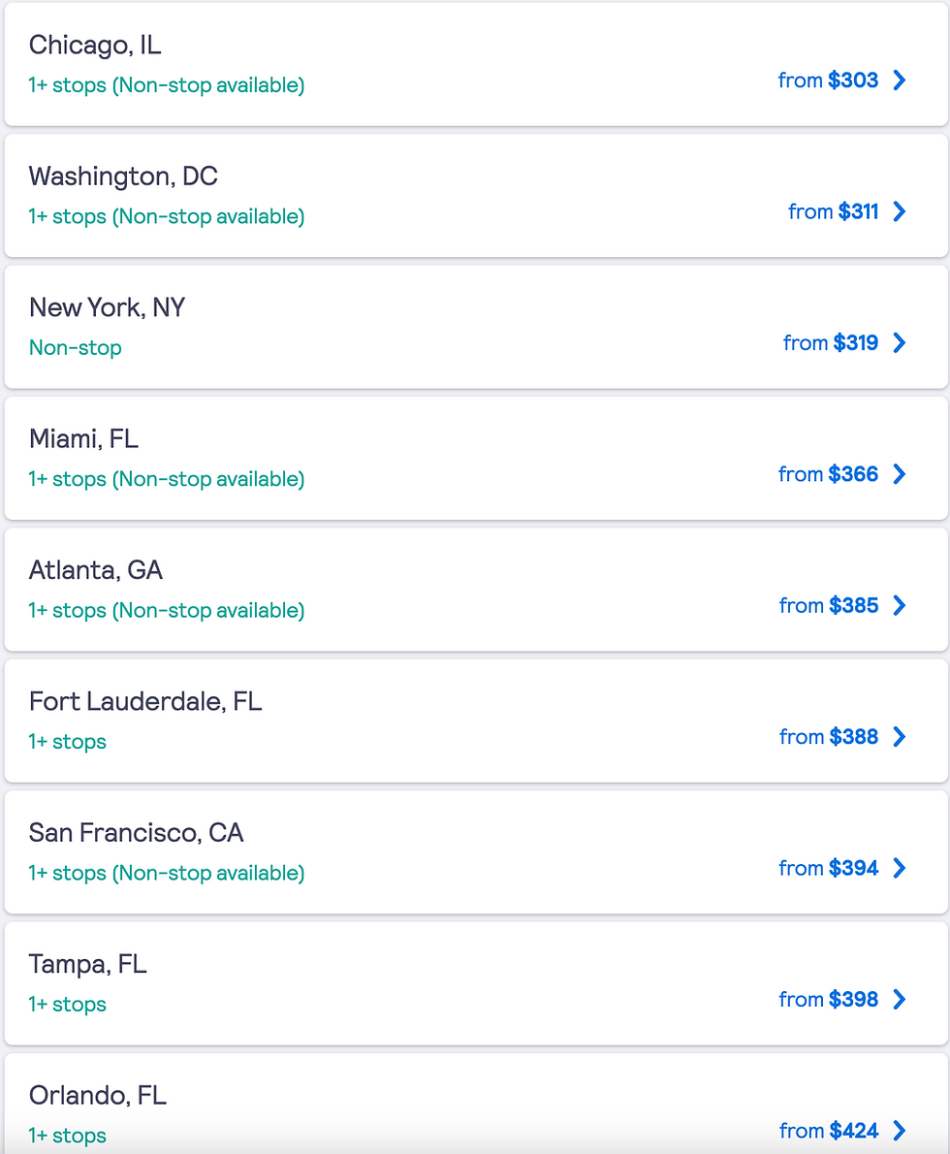The width and height of the screenshot is (950, 1154).
Task: Click the chevron arrow beside Chicago's $303 price
Action: click(900, 80)
